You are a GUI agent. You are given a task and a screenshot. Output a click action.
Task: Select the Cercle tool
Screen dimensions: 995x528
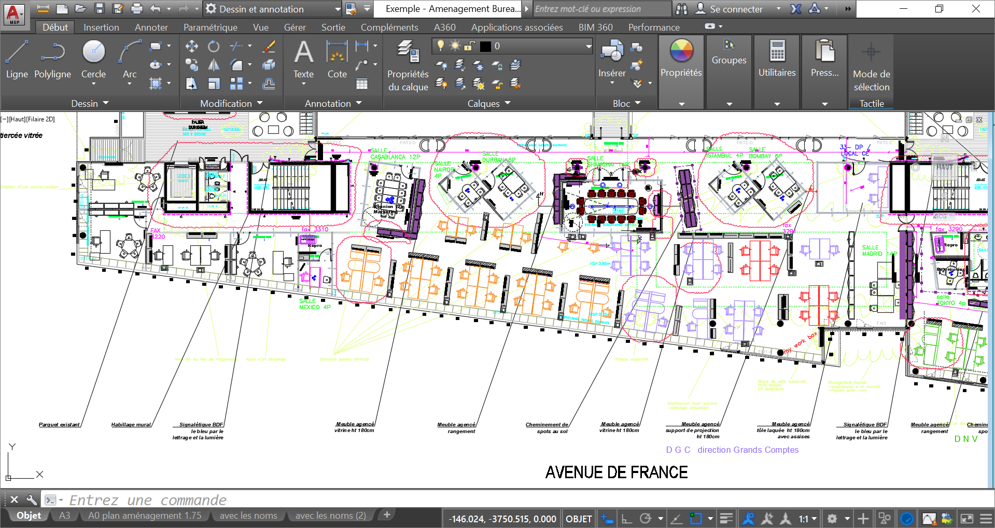click(x=93, y=61)
